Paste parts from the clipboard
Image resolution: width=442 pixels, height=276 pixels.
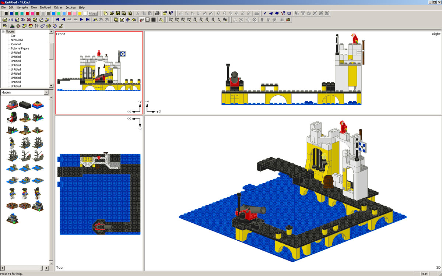coord(150,13)
